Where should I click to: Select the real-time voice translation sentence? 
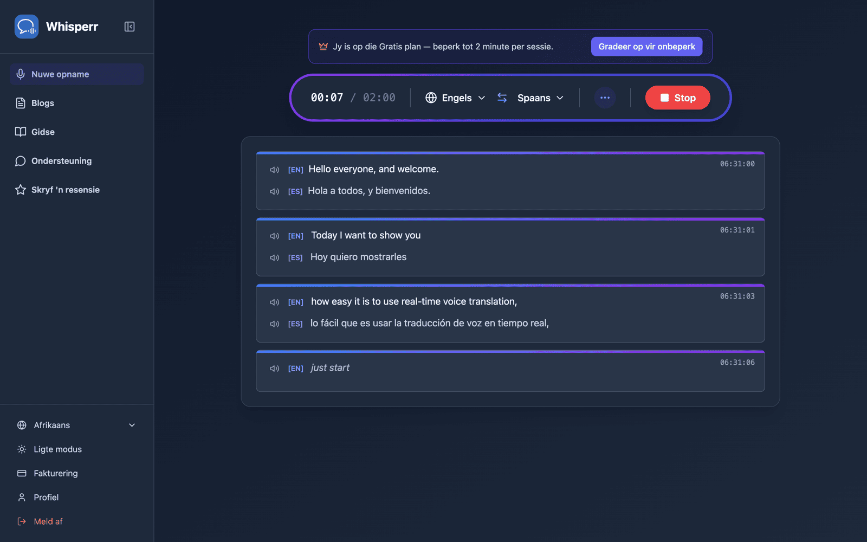(x=414, y=301)
